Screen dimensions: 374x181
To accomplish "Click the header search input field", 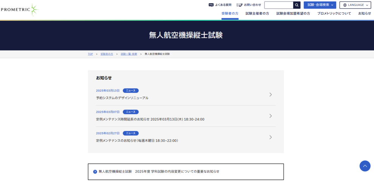I will click(x=278, y=5).
